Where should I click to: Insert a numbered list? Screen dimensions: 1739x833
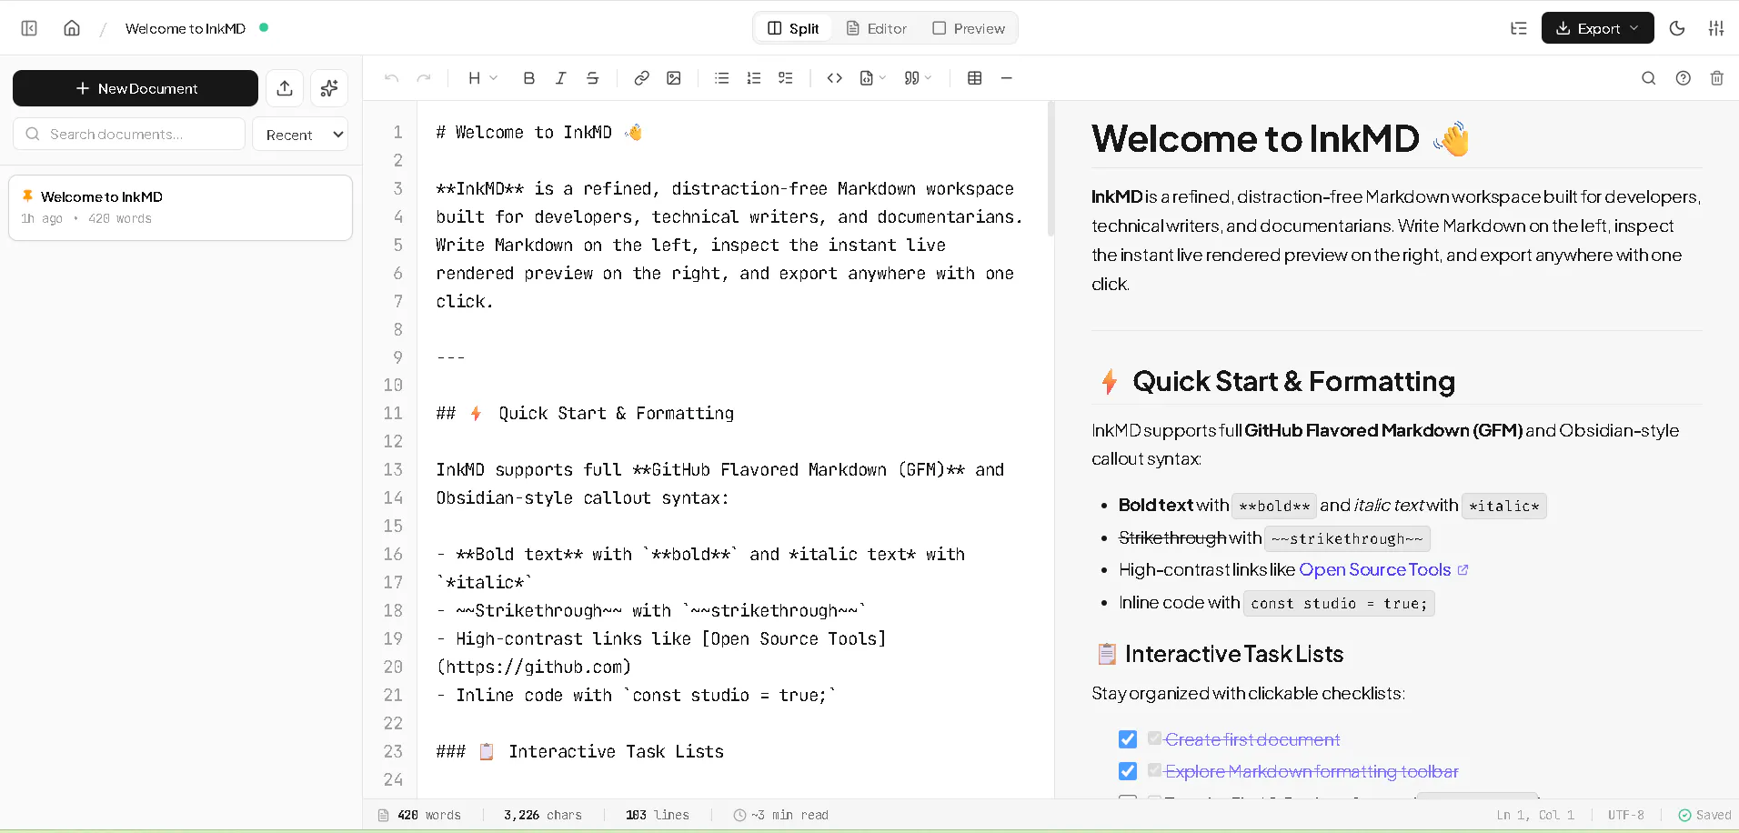[754, 78]
